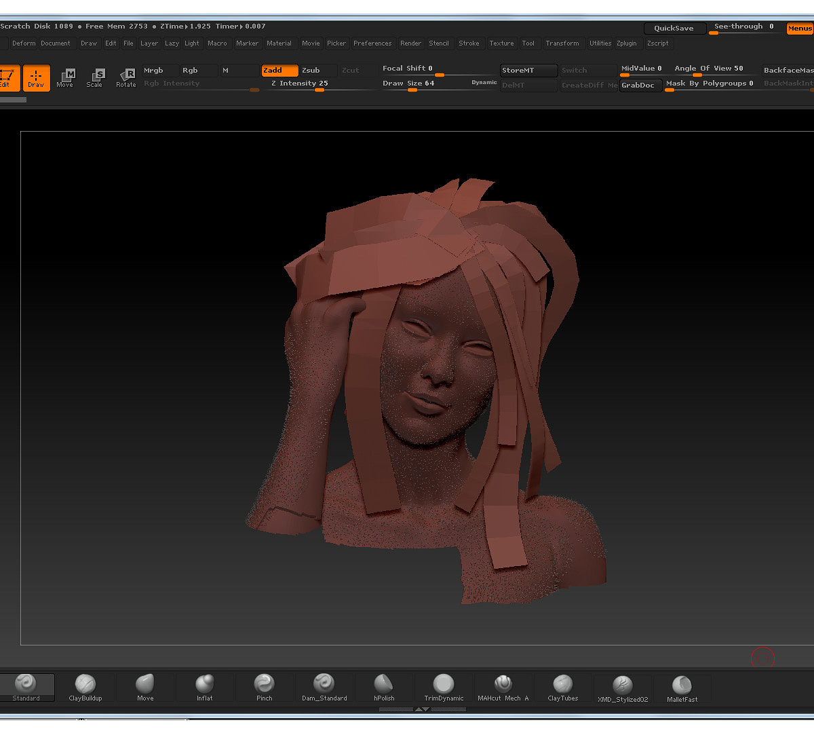The height and width of the screenshot is (733, 814).
Task: Open the Transform menu
Action: (x=562, y=43)
